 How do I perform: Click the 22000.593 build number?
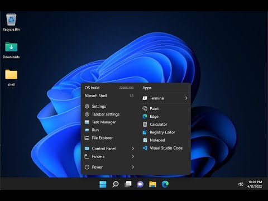[126, 88]
